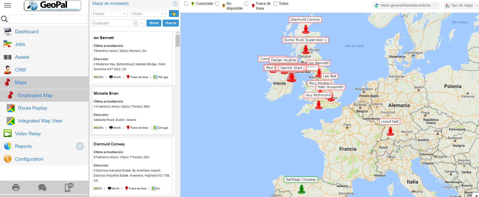Image resolution: width=479 pixels, height=197 pixels.
Task: Click the sidebar search input field
Action: click(48, 19)
